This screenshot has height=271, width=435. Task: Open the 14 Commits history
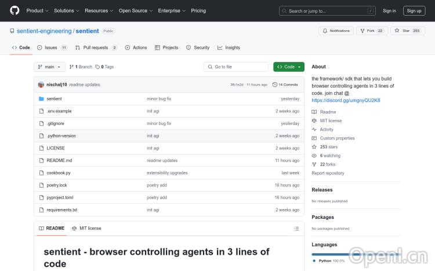tap(285, 85)
